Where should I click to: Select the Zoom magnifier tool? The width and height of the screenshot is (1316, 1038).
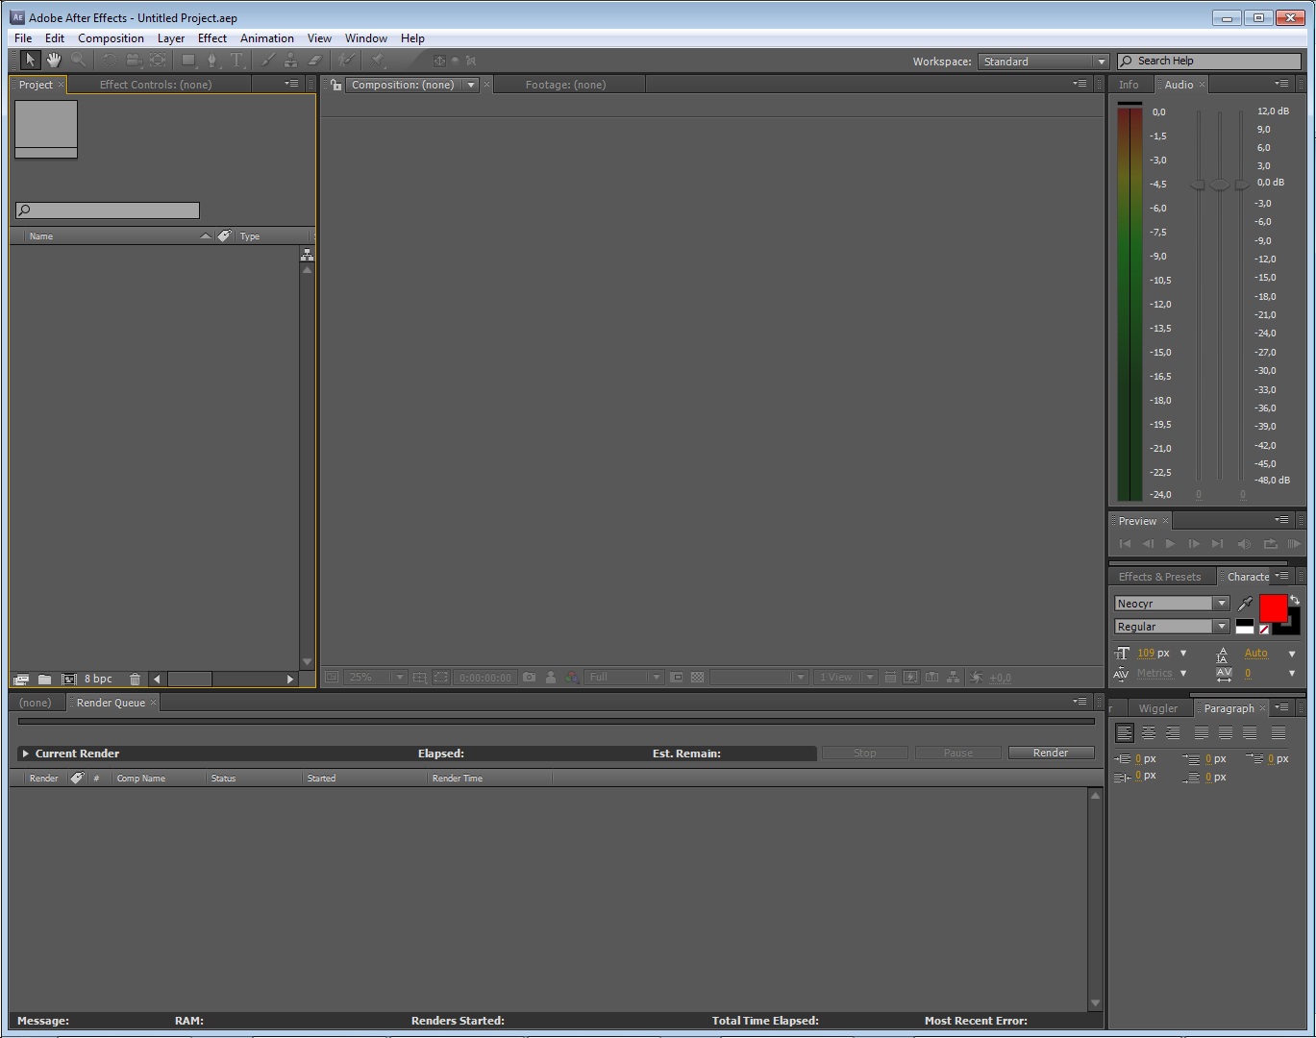[x=78, y=61]
